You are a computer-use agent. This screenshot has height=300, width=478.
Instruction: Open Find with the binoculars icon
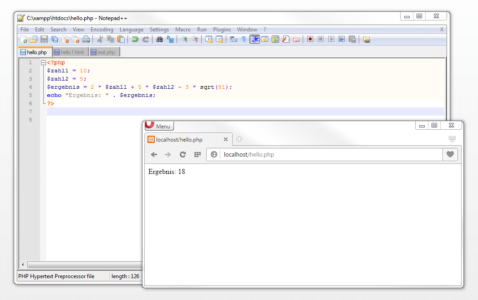(159, 39)
